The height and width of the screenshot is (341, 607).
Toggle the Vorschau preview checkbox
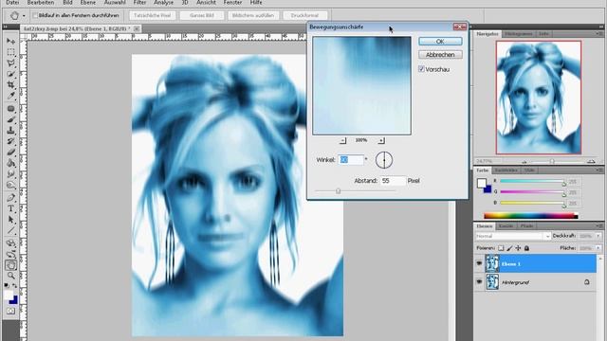421,69
